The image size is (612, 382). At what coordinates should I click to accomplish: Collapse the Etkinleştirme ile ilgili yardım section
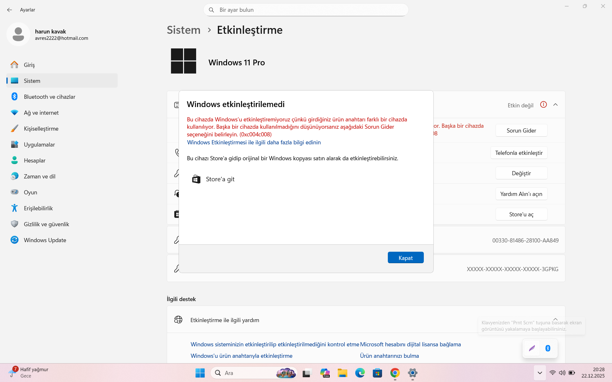[x=556, y=319]
